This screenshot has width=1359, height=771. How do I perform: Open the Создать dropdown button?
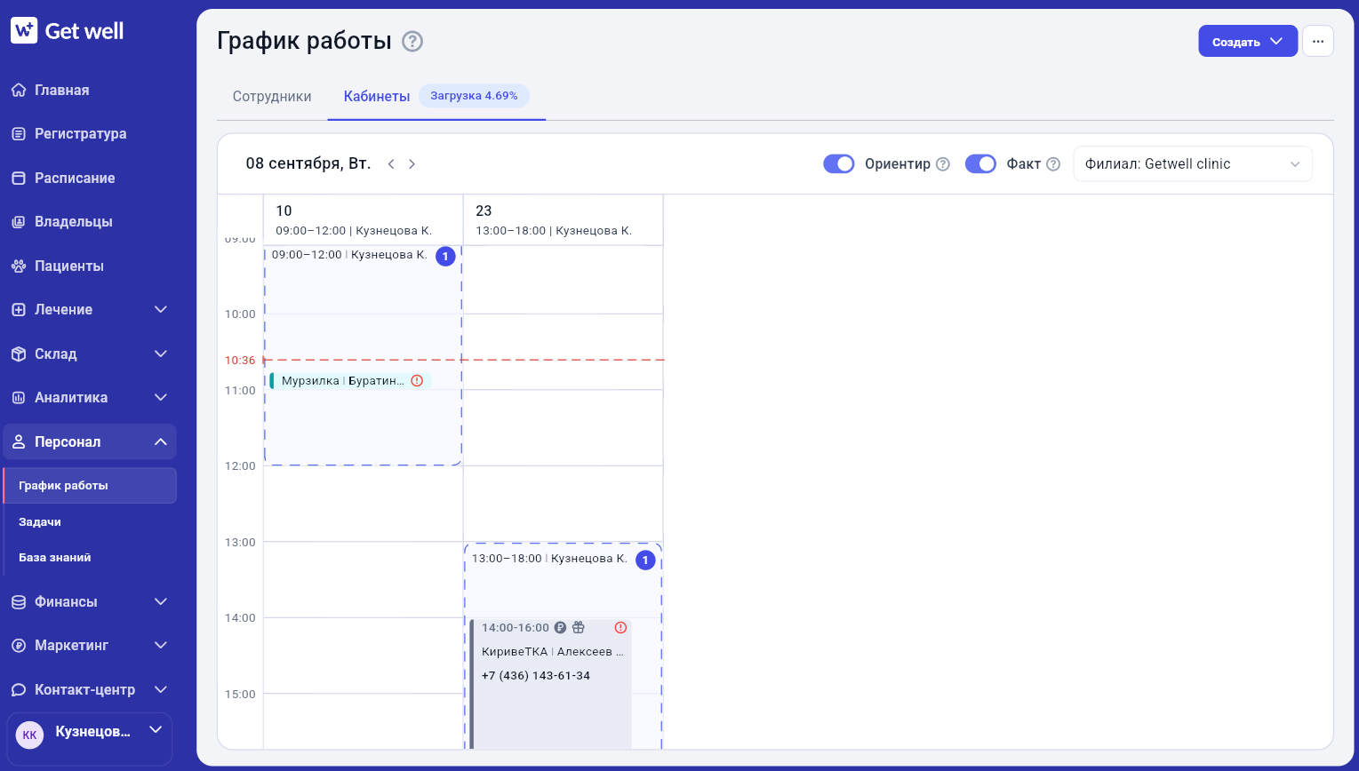[1248, 41]
